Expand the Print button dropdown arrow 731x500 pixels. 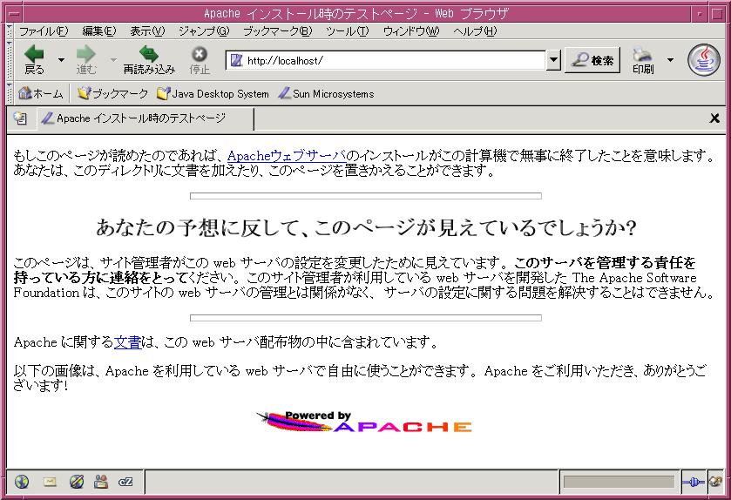click(x=670, y=60)
